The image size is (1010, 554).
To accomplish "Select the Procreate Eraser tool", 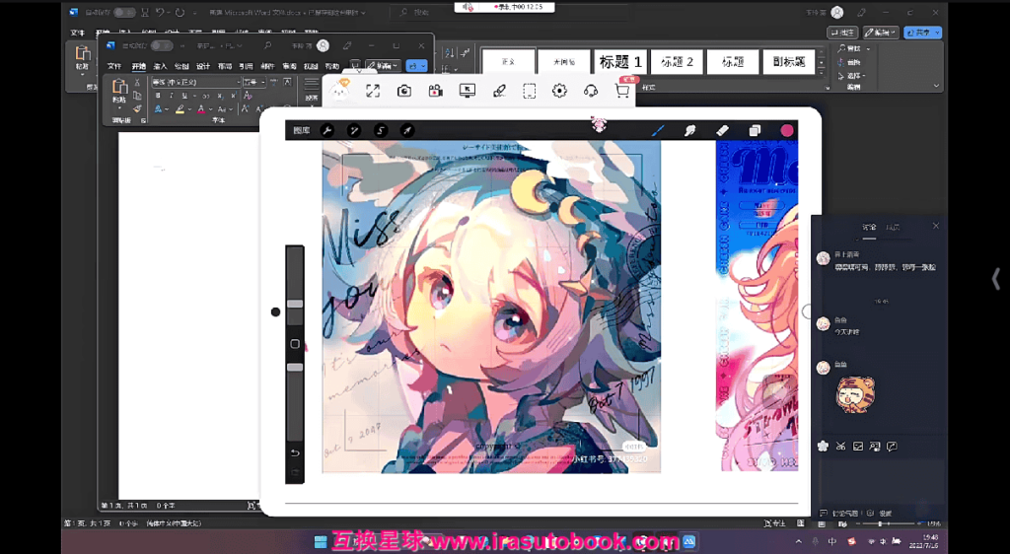I will tap(722, 131).
